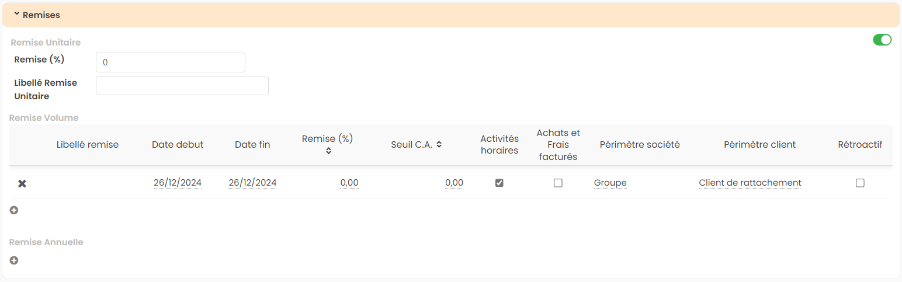Image resolution: width=902 pixels, height=282 pixels.
Task: Click the Périmètre client column header
Action: pos(759,145)
